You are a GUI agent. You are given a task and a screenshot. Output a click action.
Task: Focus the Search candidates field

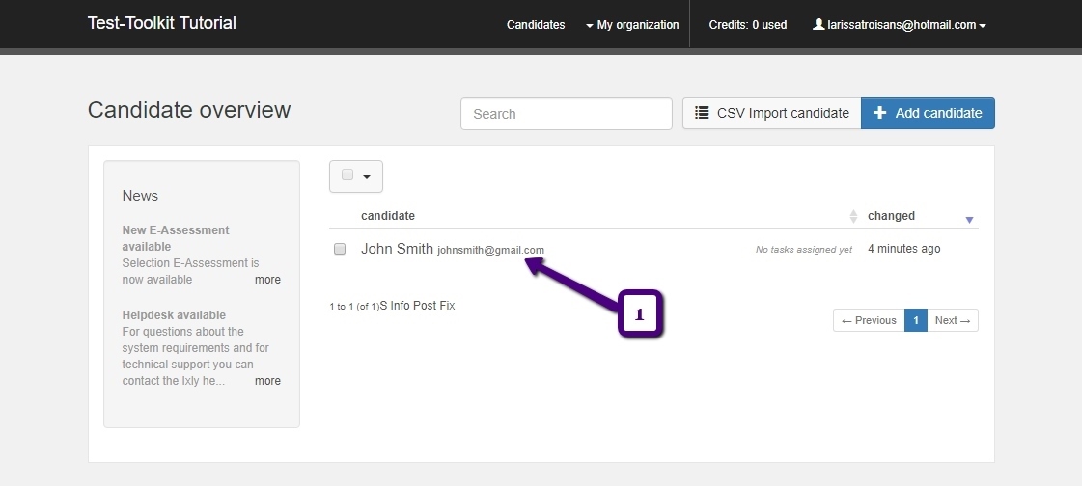[x=566, y=114]
